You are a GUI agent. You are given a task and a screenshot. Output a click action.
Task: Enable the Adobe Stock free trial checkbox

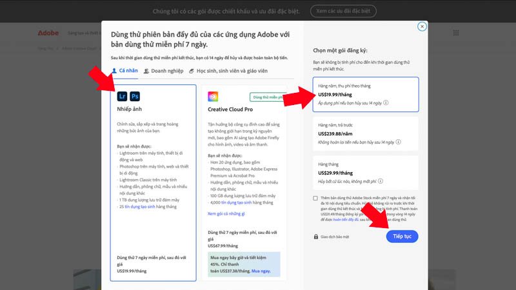coord(315,198)
